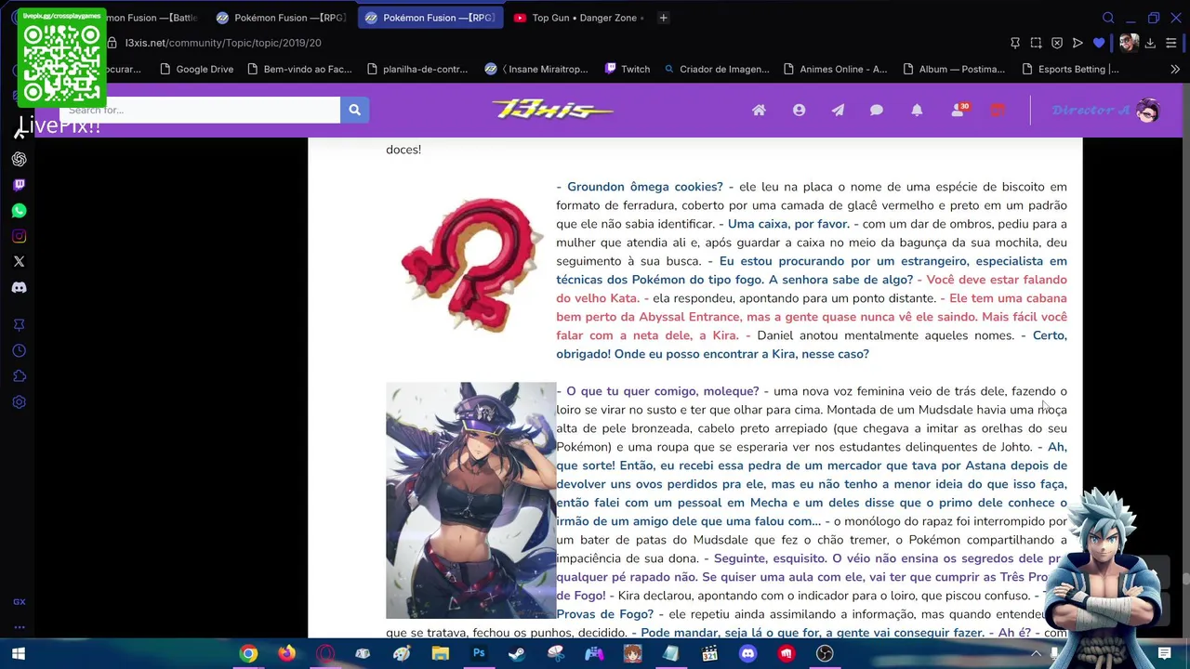Image resolution: width=1190 pixels, height=669 pixels.
Task: Open the Esports Betting bookmark
Action: click(x=1070, y=69)
